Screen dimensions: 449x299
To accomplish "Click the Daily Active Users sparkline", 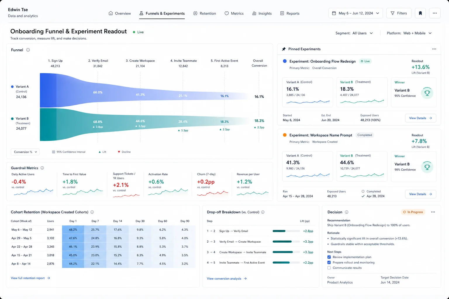I will 33,192.
